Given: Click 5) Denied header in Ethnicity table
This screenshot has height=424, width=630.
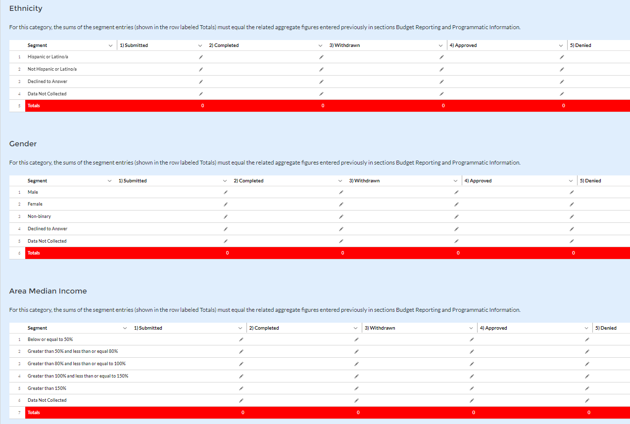Looking at the screenshot, I should 581,45.
